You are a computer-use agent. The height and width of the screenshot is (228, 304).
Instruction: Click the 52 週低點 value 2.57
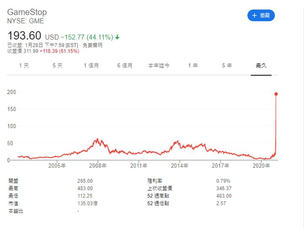[x=221, y=204]
